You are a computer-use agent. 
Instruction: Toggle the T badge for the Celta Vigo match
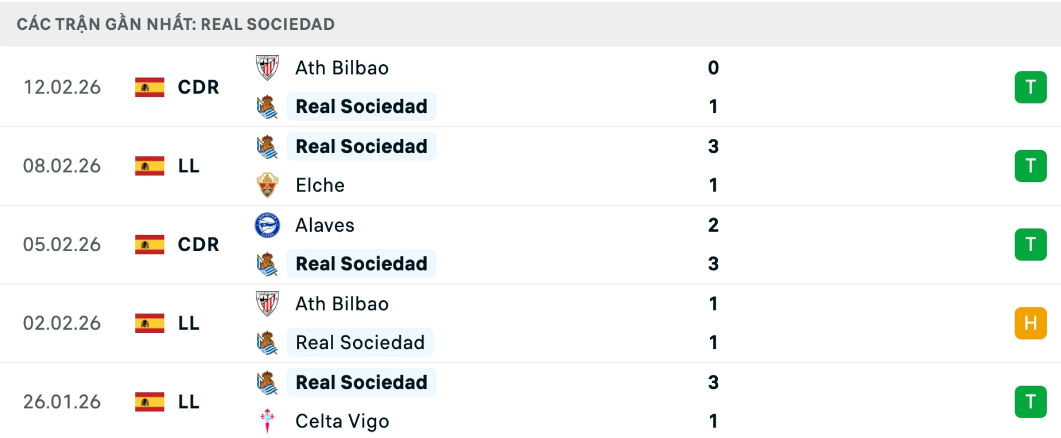(x=1030, y=402)
